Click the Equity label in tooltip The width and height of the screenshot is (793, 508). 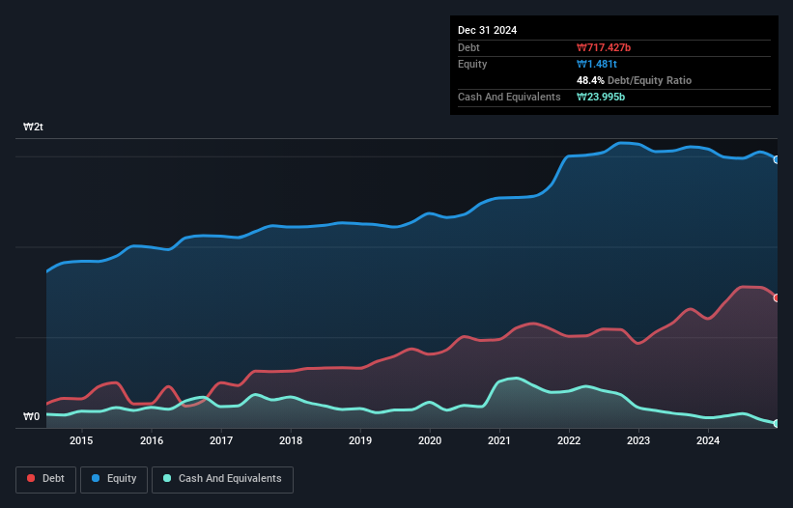472,64
